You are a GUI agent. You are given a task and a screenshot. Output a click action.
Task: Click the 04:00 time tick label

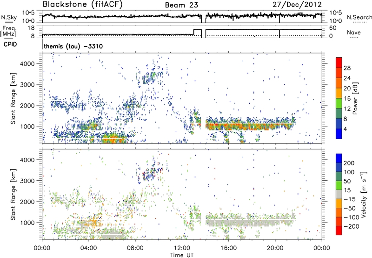[89, 248]
